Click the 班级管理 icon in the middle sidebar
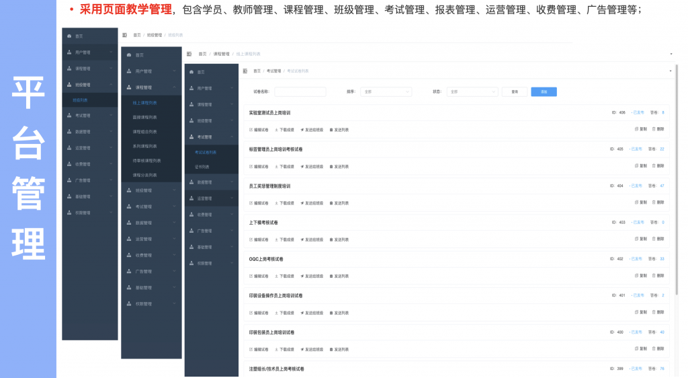 coord(129,190)
